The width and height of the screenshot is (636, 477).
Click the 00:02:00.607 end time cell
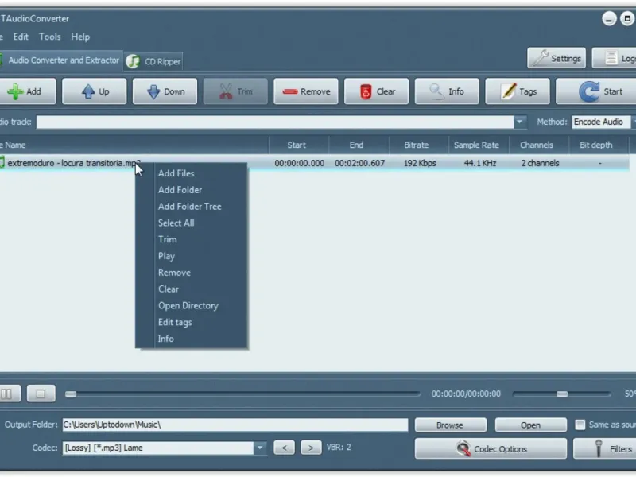360,163
